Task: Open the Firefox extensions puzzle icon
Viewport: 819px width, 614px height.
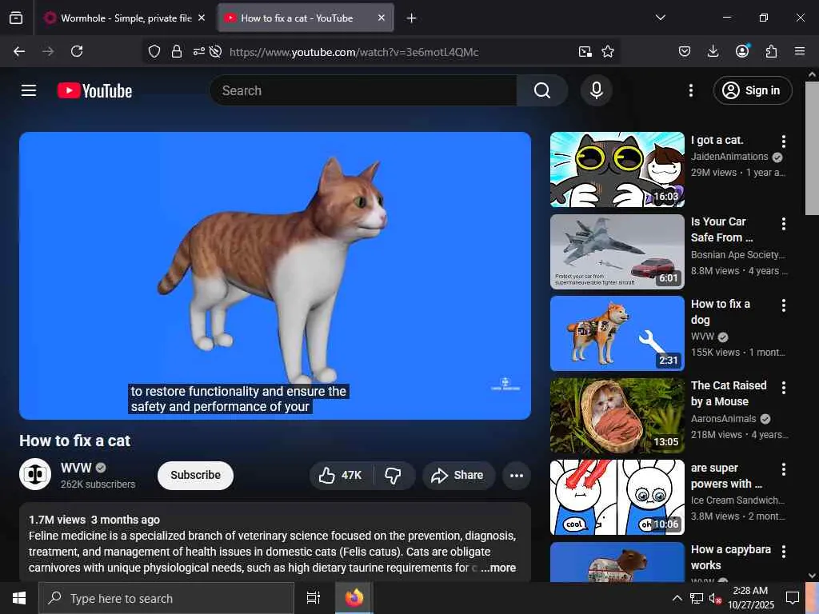Action: tap(771, 51)
